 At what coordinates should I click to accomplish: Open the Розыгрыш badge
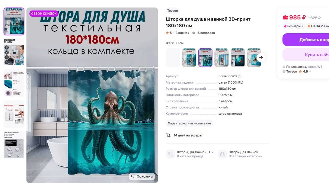(x=293, y=26)
